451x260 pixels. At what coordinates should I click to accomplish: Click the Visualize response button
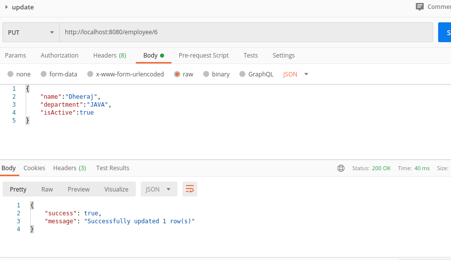(116, 189)
